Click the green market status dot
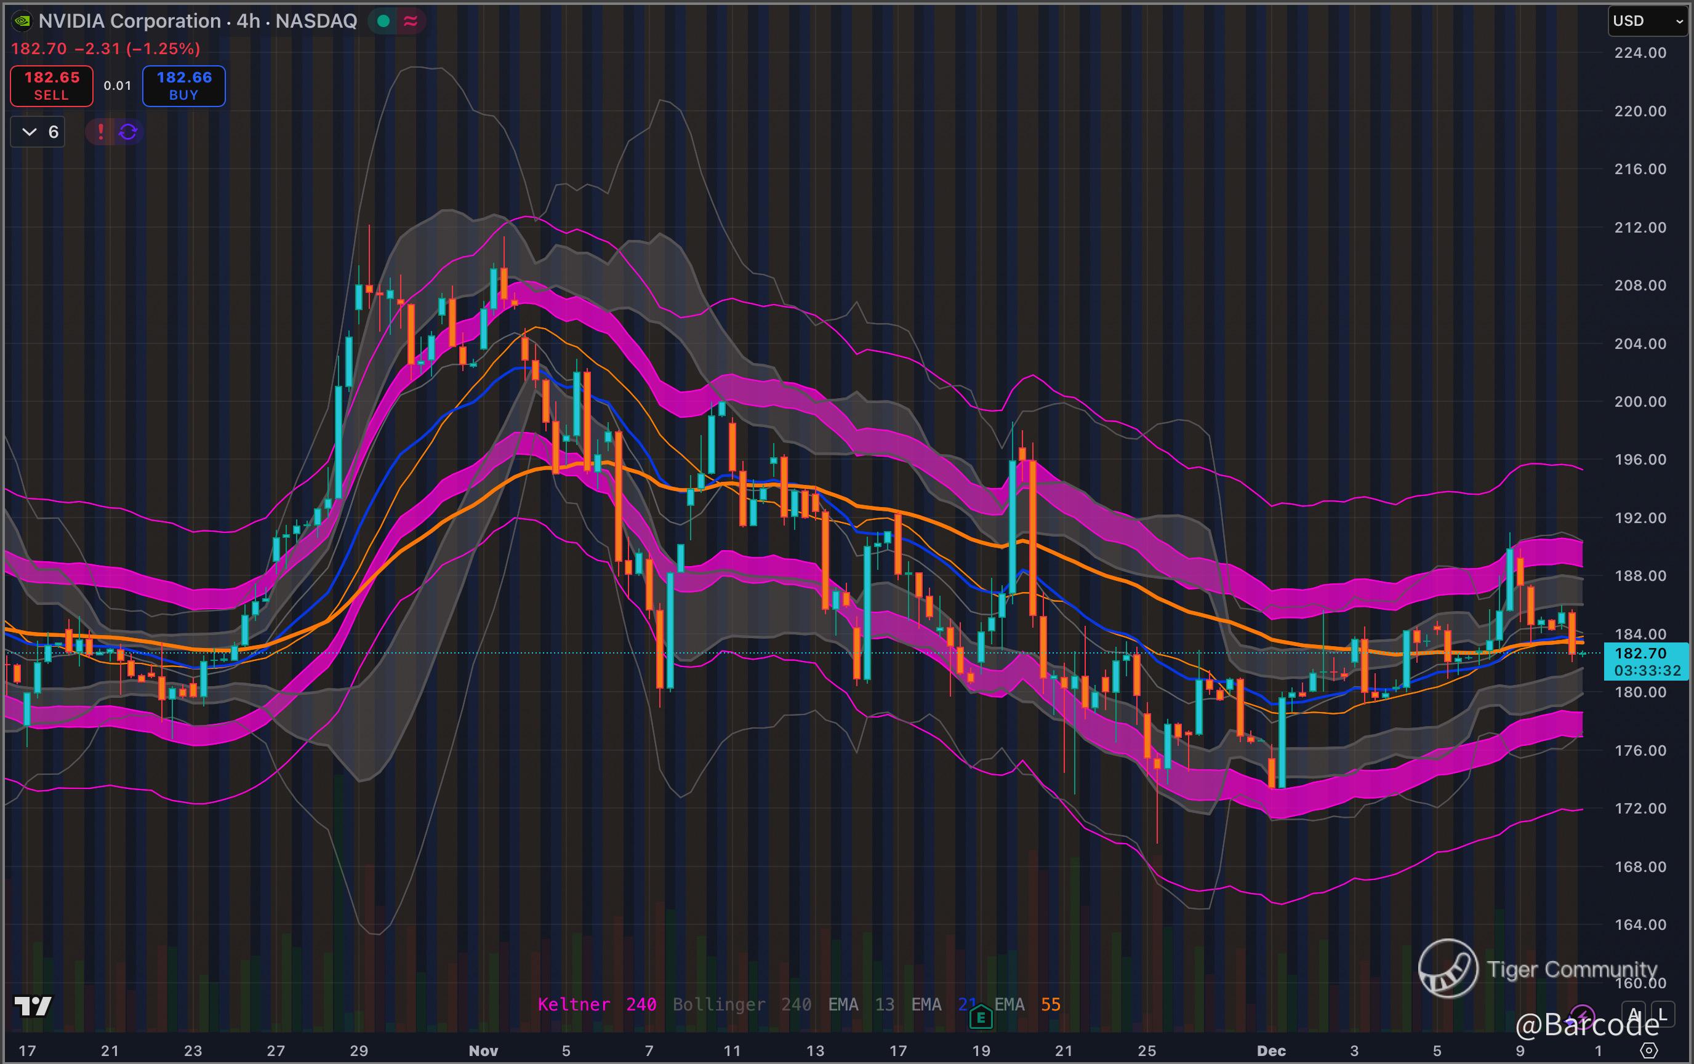Image resolution: width=1694 pixels, height=1064 pixels. click(x=383, y=21)
